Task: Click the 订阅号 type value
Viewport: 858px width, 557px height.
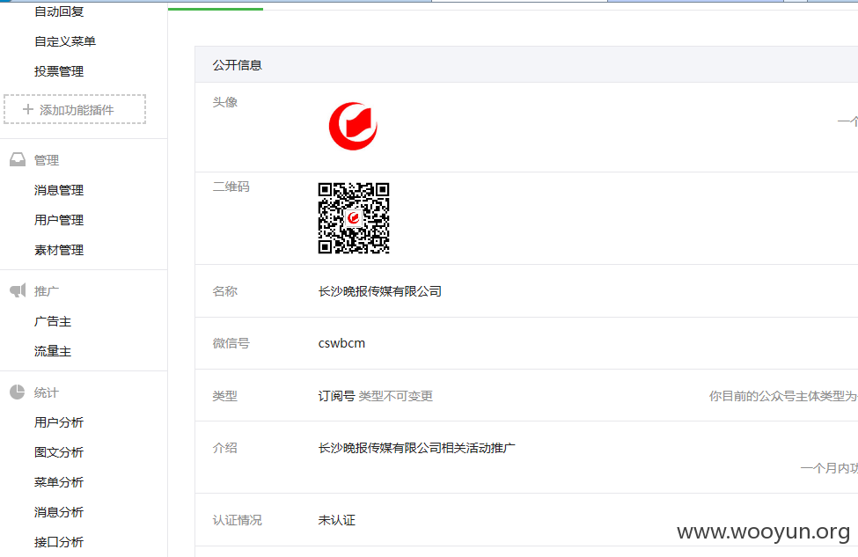Action: 336,396
